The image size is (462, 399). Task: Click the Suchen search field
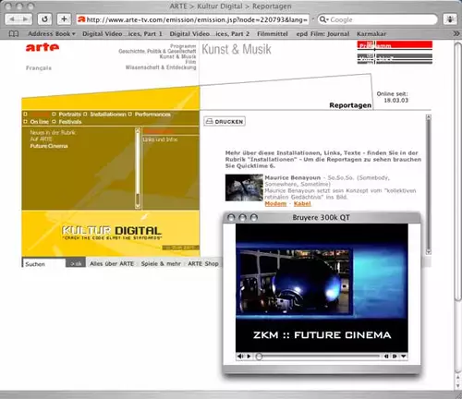(x=44, y=264)
